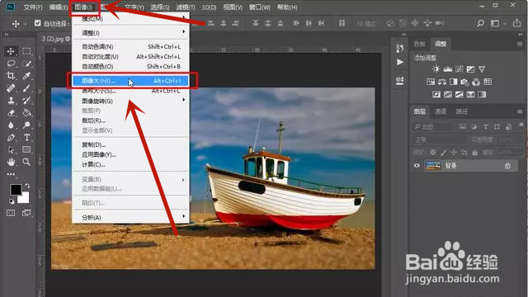The image size is (528, 297).
Task: Select the Rectangular Marquee tool
Action: pos(26,51)
